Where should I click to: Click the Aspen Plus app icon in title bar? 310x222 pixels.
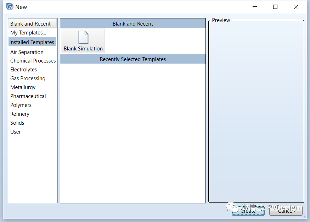pyautogui.click(x=10, y=7)
